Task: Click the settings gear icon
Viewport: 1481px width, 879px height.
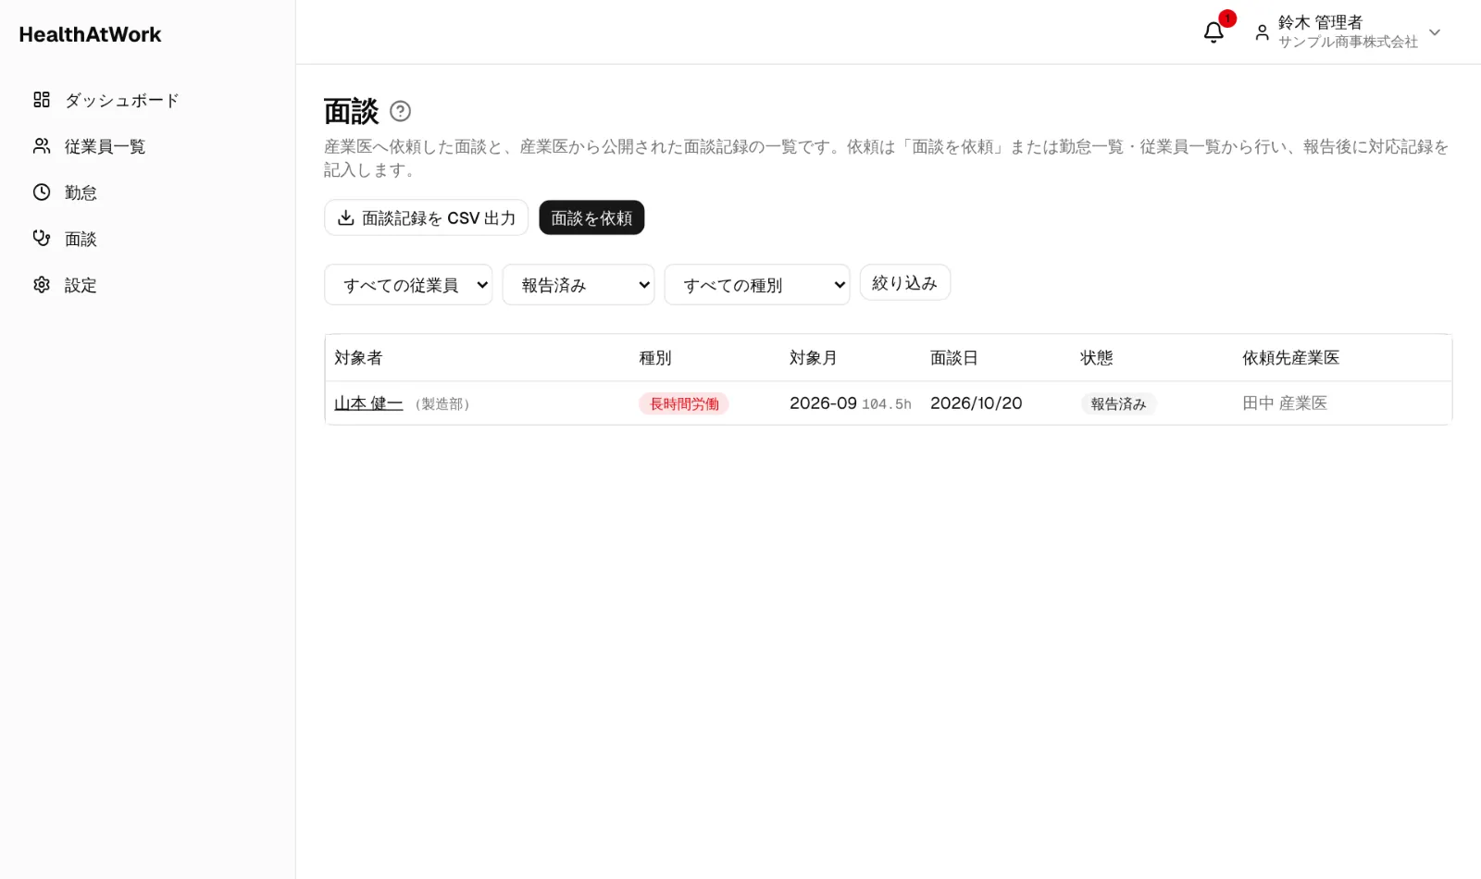Action: [42, 284]
